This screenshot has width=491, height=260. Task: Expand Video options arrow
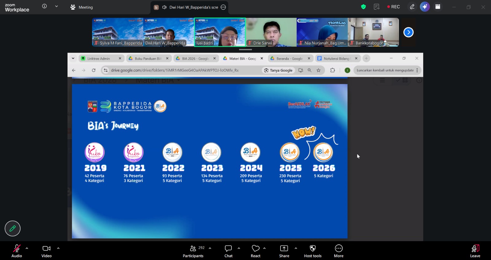coord(58,248)
